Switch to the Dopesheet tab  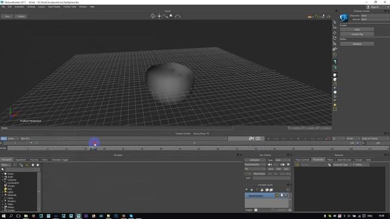tap(21, 159)
